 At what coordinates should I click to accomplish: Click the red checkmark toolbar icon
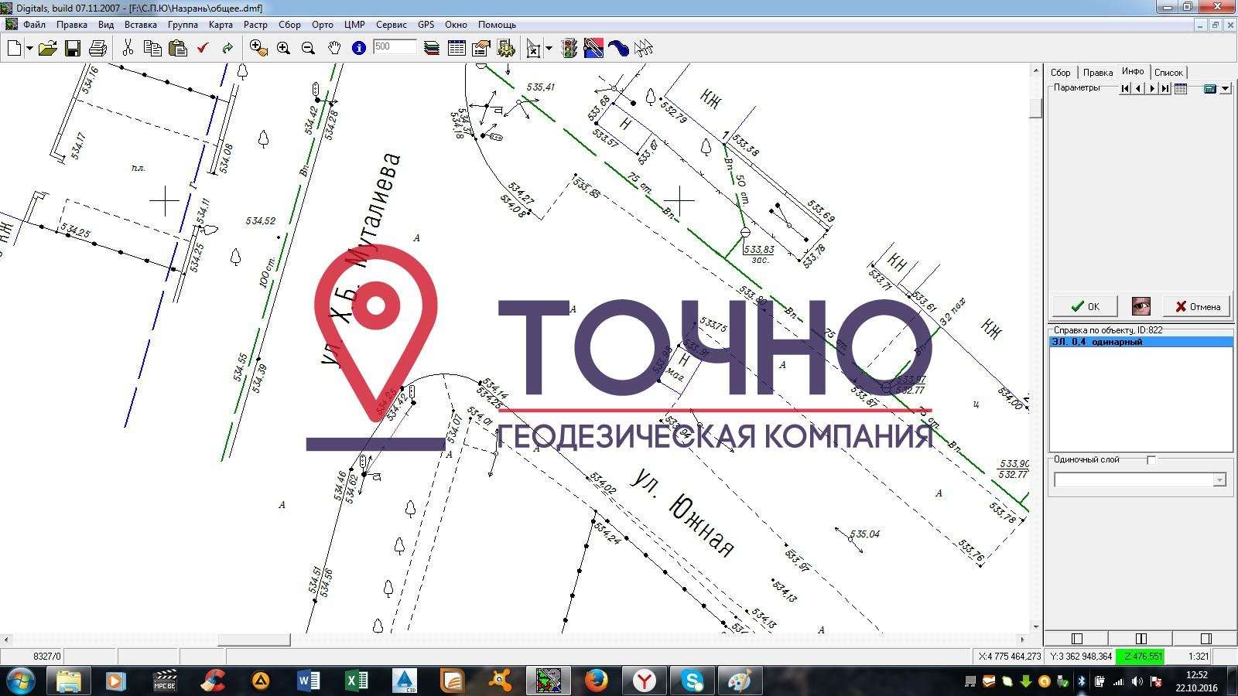(203, 48)
